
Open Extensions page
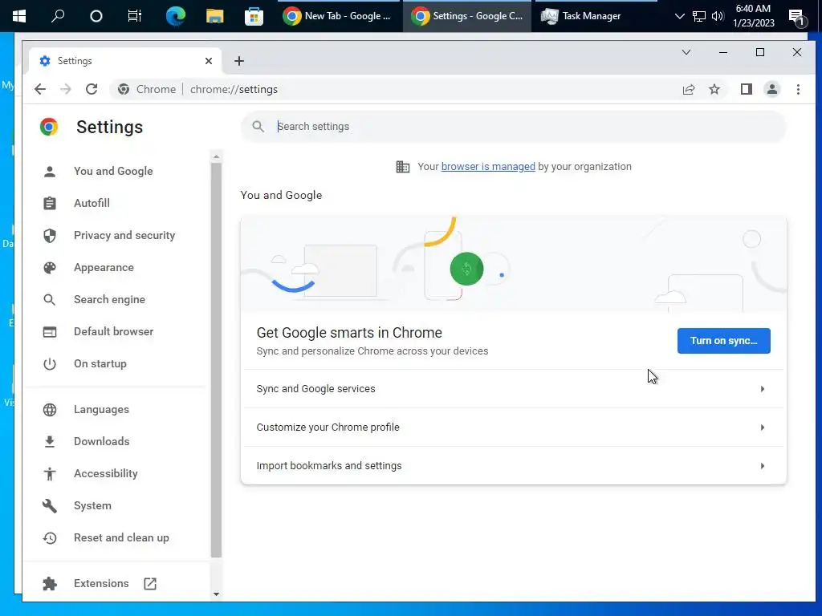(101, 584)
